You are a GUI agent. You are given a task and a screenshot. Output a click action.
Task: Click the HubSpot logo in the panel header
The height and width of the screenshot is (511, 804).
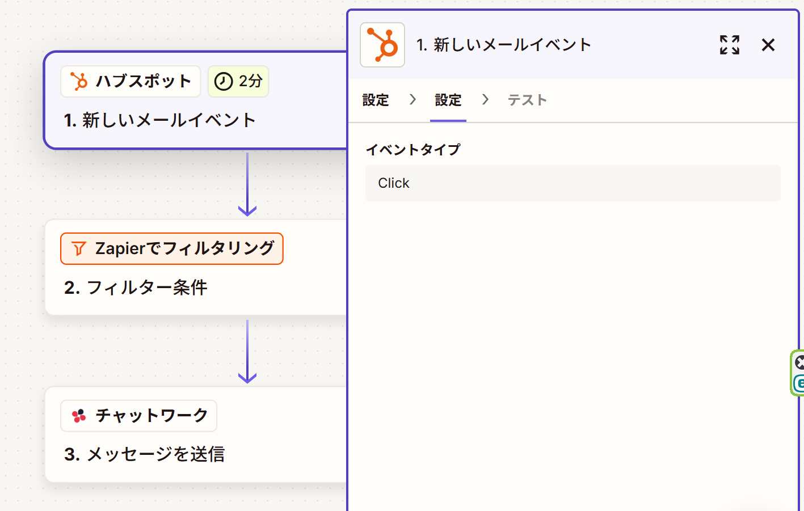pos(382,45)
